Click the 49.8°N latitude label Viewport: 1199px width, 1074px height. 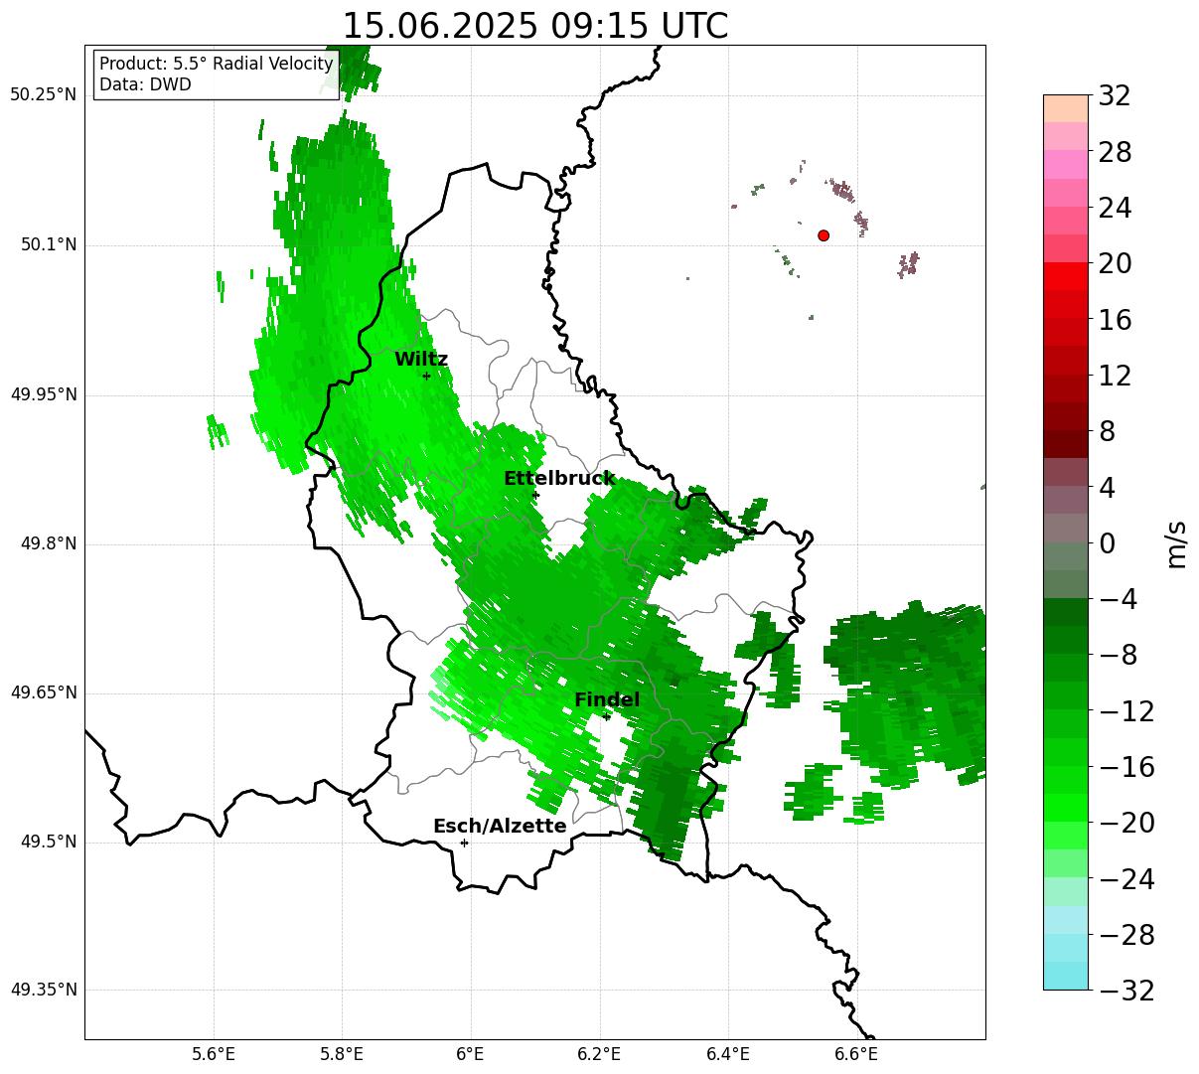(48, 543)
